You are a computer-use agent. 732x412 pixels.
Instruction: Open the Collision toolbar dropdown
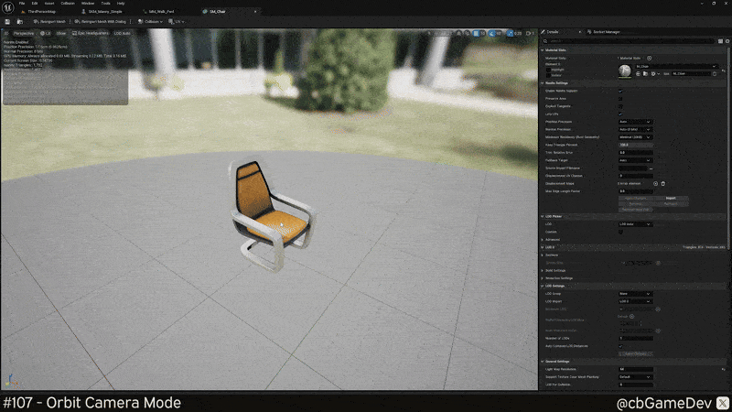pos(150,21)
